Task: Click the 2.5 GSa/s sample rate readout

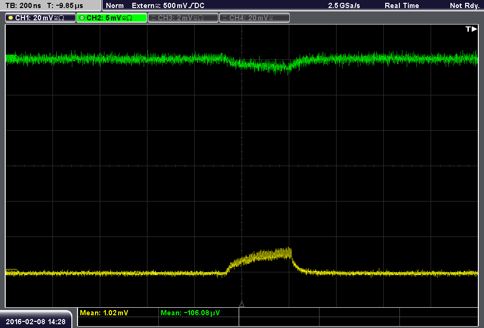Action: click(x=344, y=6)
